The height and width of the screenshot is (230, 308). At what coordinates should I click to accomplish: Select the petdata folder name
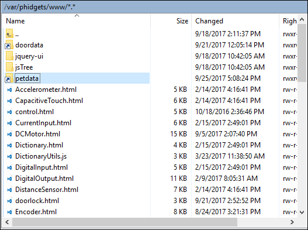click(x=27, y=78)
